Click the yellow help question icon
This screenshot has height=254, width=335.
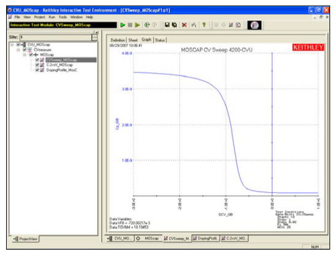point(204,25)
